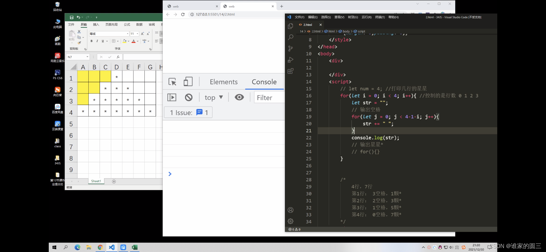The width and height of the screenshot is (546, 252).
Task: Switch to Excel 页面布局 ribbon tab
Action: pyautogui.click(x=112, y=25)
